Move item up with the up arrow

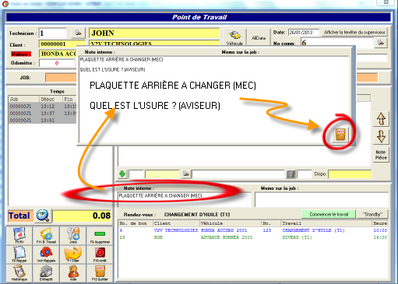coord(381,119)
